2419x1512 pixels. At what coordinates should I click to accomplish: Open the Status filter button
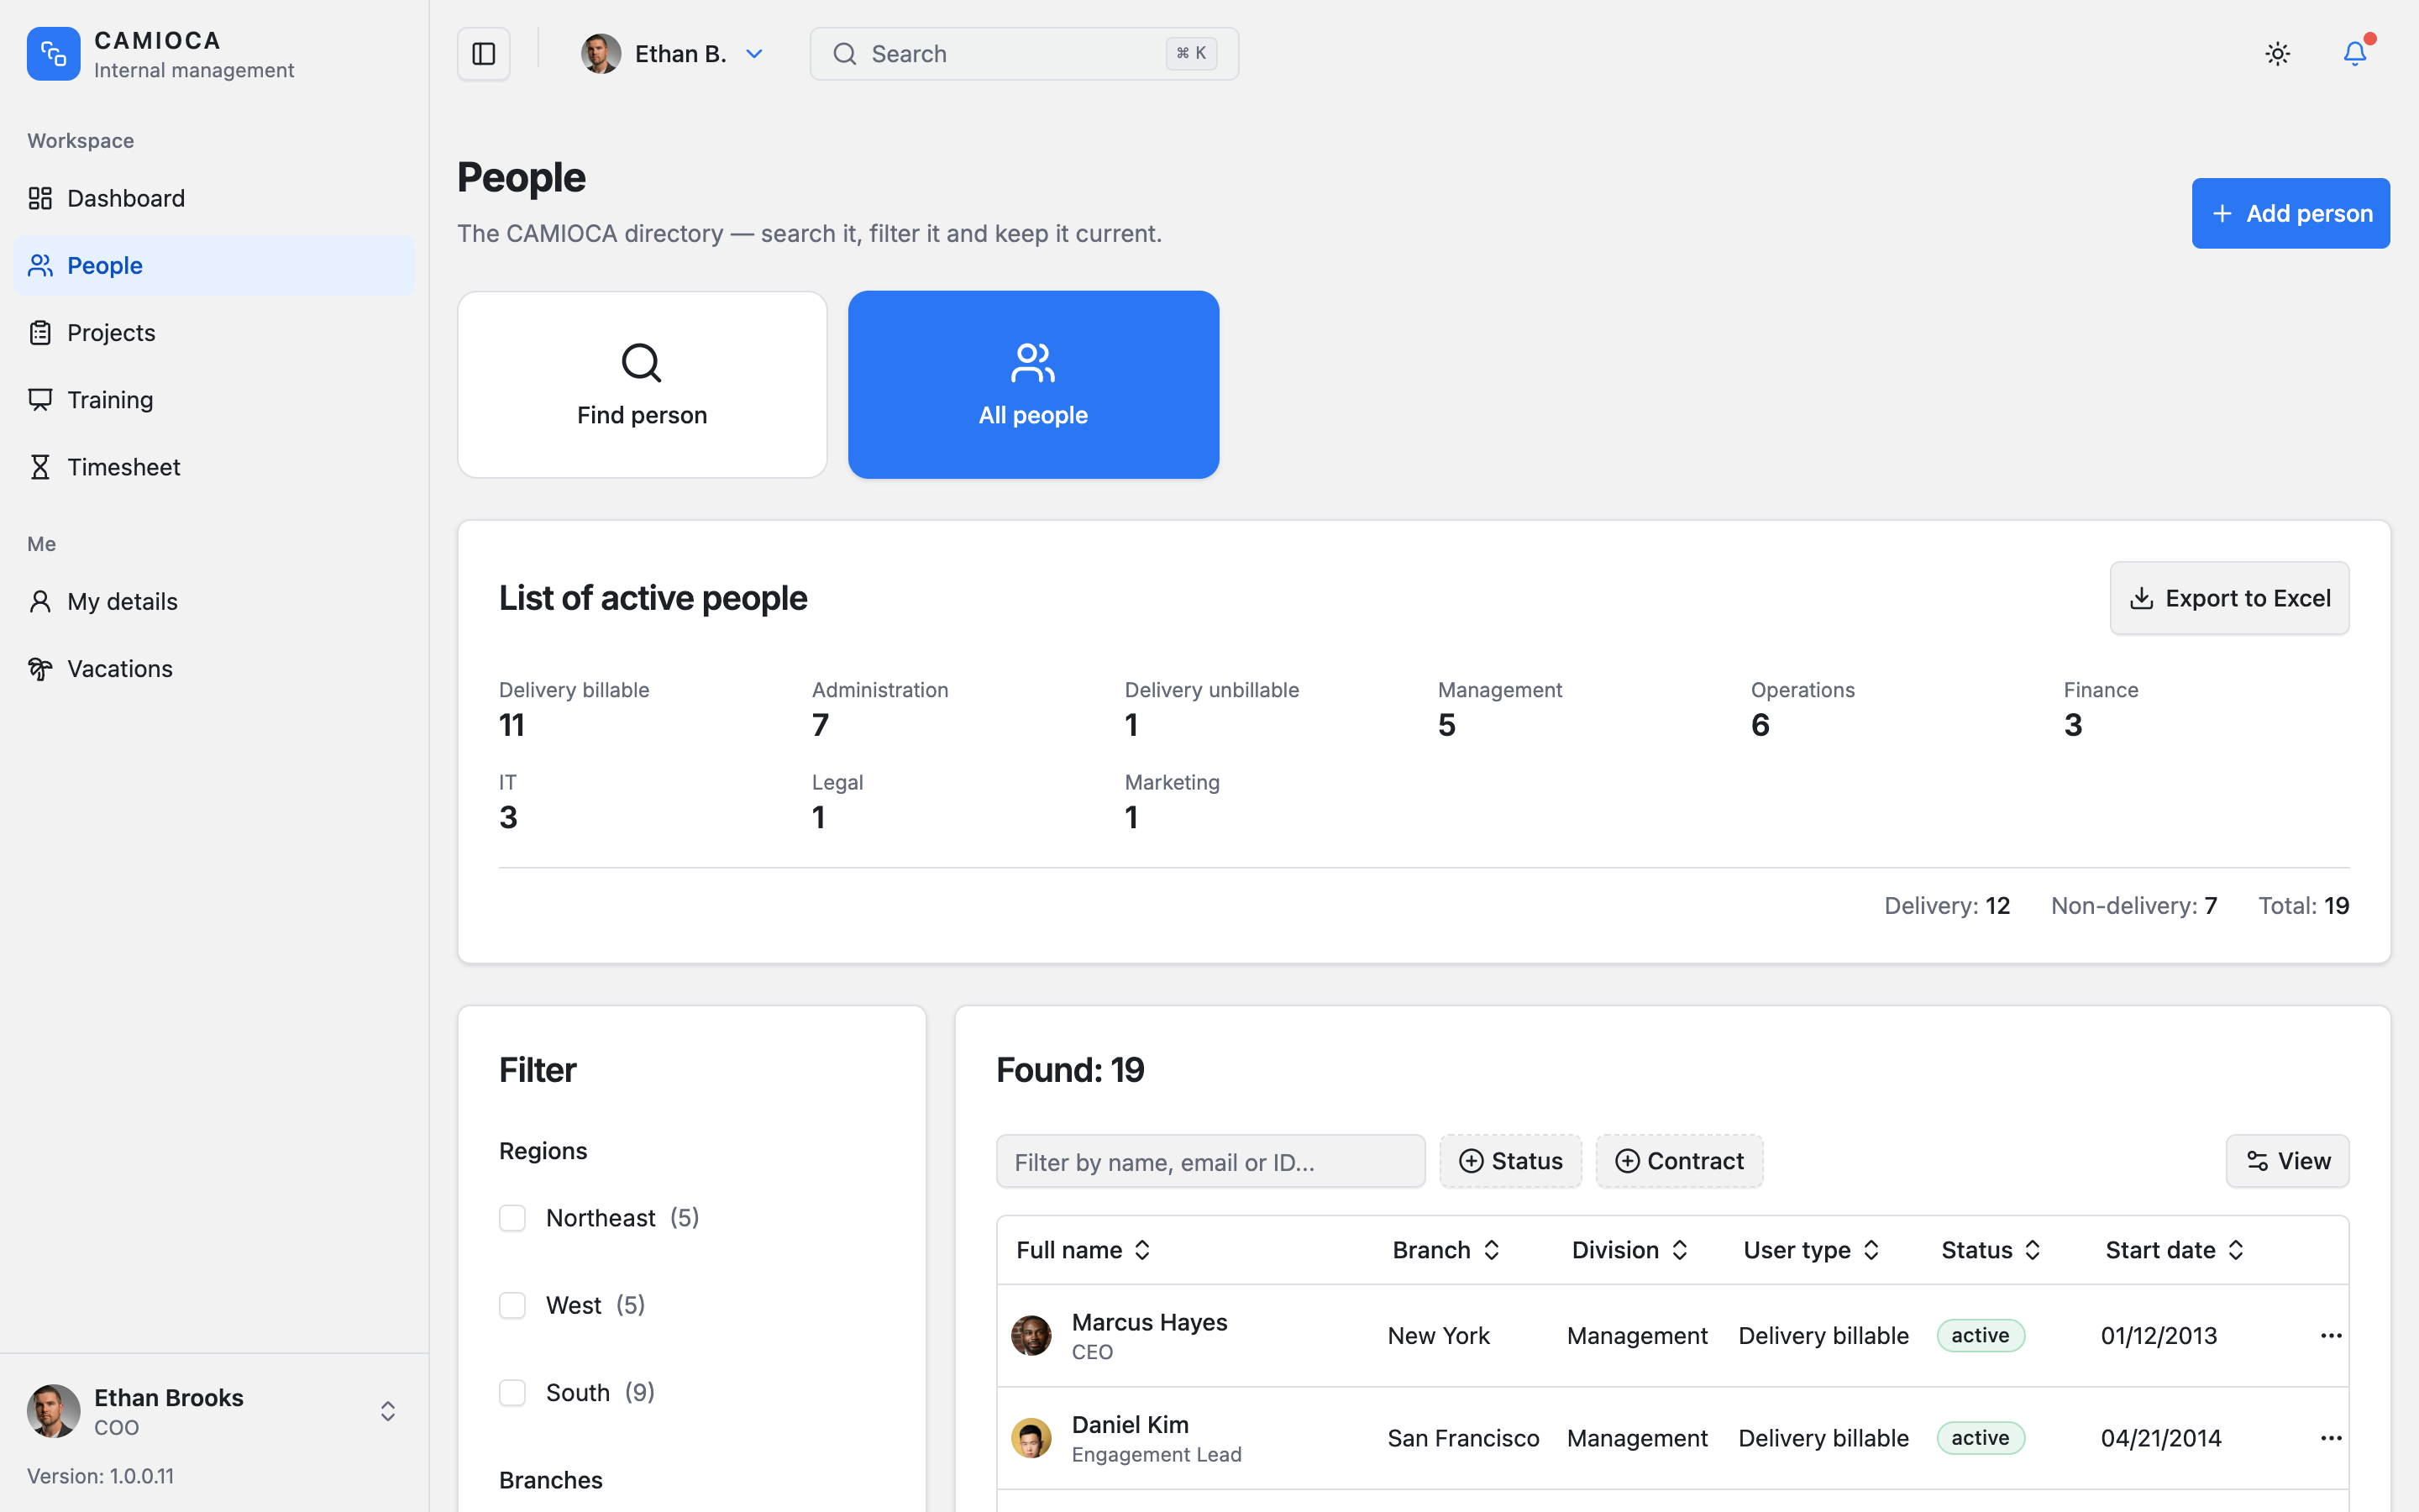coord(1509,1161)
